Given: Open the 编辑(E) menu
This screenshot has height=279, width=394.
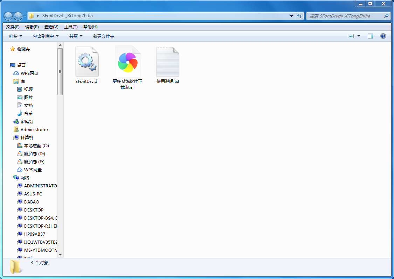Looking at the screenshot, I should [32, 27].
